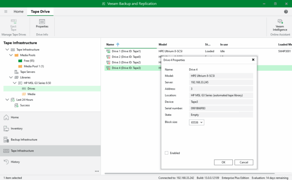Screen dimensions: 292x180
Task: Cancel the Drive 4 Properties dialog
Action: click(x=244, y=162)
